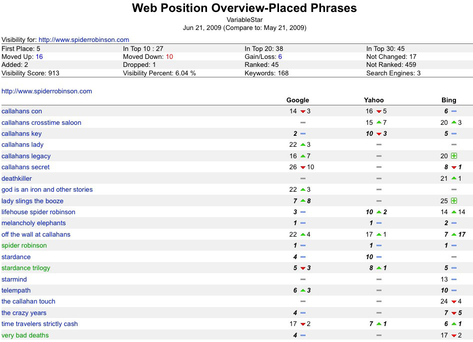This screenshot has width=473, height=342.
Task: Click the green plus icon in lady slings the booze row
Action: 453,201
